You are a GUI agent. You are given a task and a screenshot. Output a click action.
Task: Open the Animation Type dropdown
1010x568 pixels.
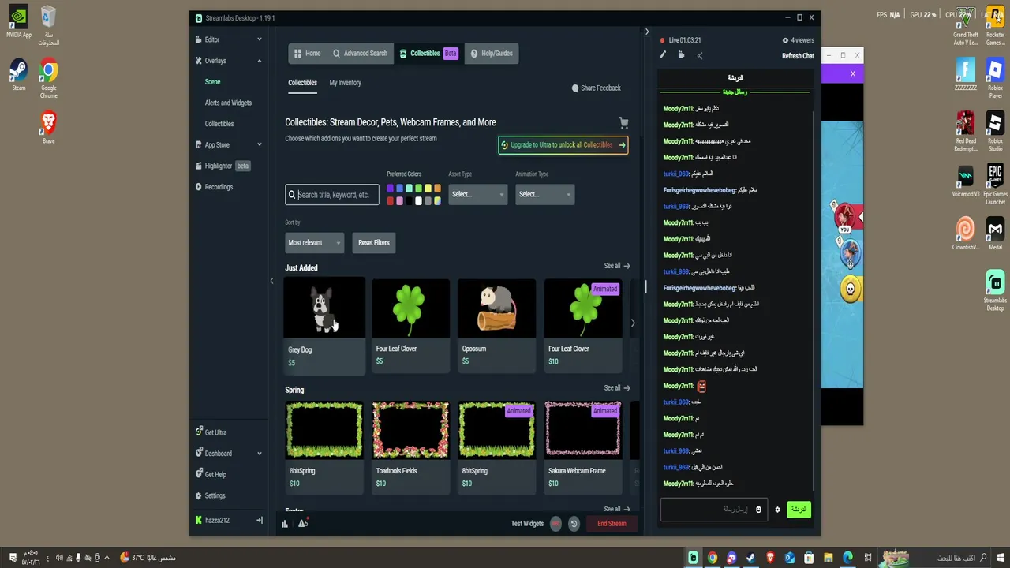pos(545,194)
